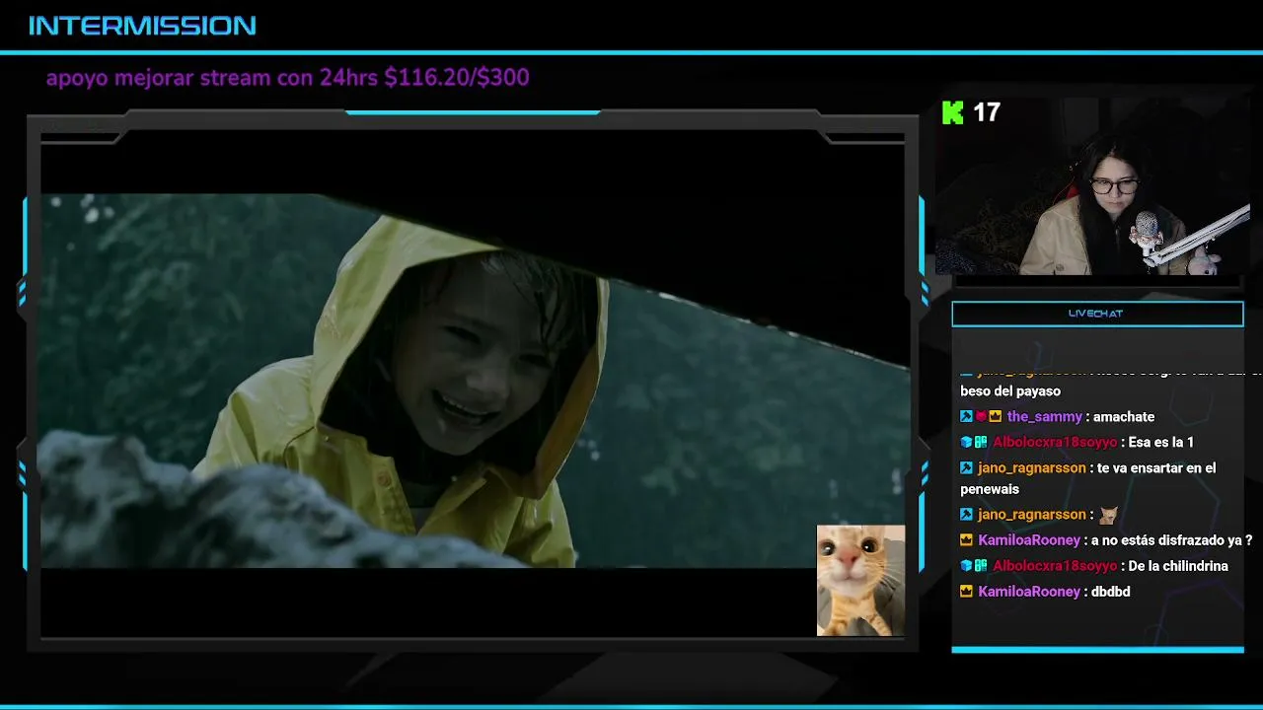Click the movie video of the child in yellow raincoat

tap(473, 381)
